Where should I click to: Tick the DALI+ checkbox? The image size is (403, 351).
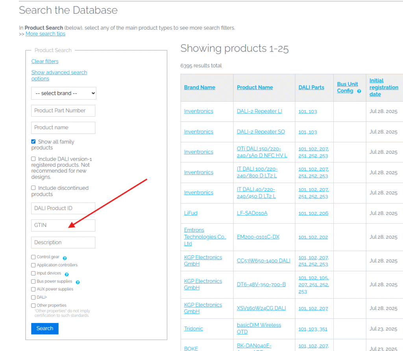tap(33, 297)
